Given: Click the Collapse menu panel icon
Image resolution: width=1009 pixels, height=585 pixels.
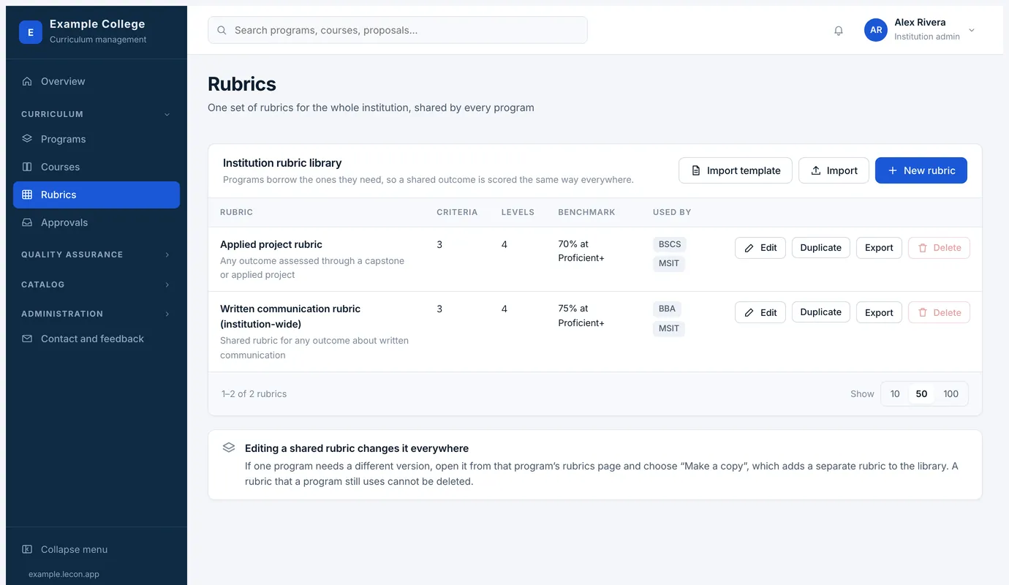Looking at the screenshot, I should pyautogui.click(x=27, y=549).
